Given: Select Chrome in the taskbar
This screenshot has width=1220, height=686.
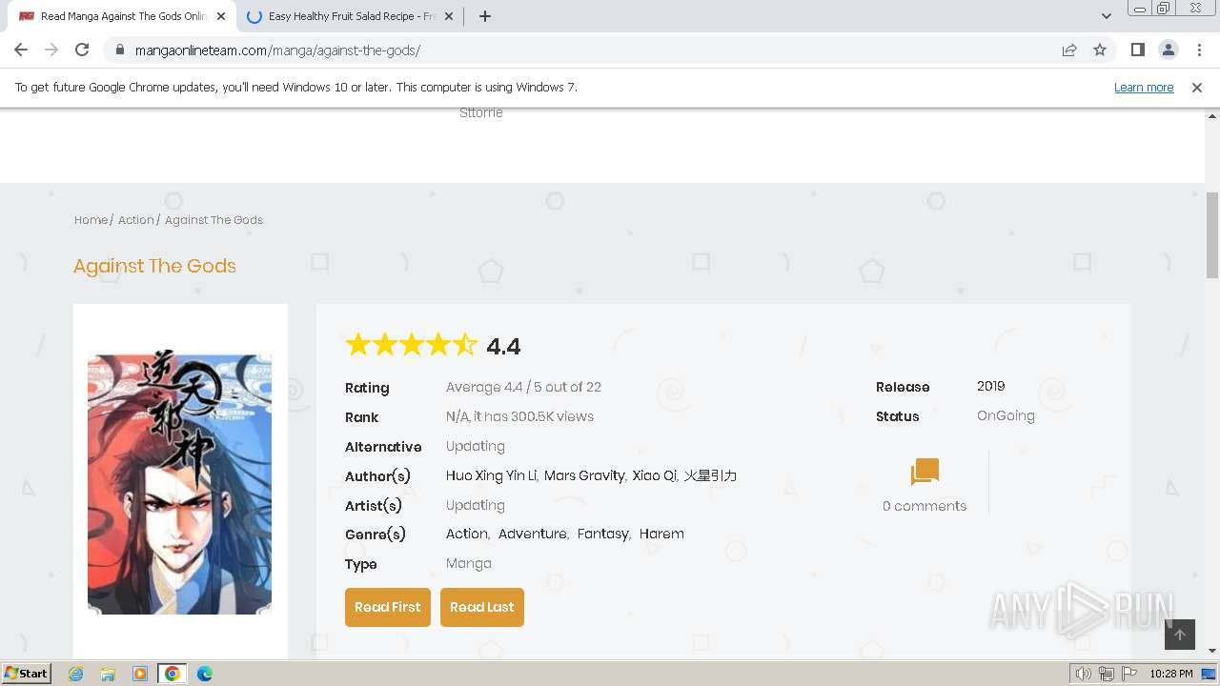Looking at the screenshot, I should pos(173,674).
